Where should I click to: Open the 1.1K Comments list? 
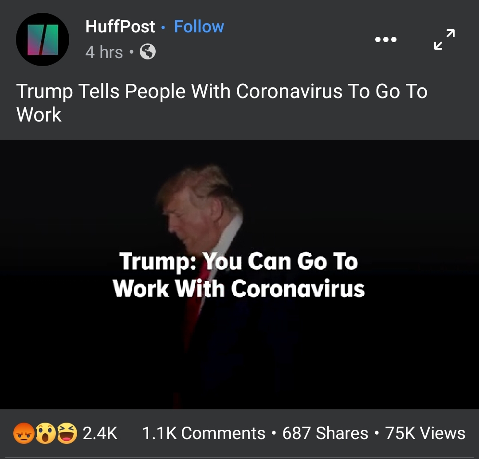pyautogui.click(x=204, y=433)
